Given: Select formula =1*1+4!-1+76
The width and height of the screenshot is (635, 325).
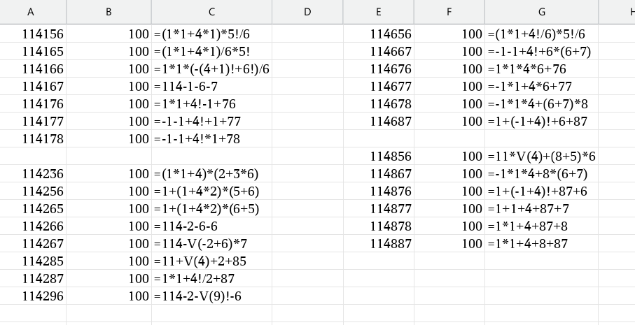Looking at the screenshot, I should [x=211, y=104].
